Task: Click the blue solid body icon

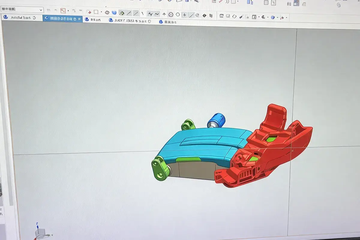Action: coord(114,13)
